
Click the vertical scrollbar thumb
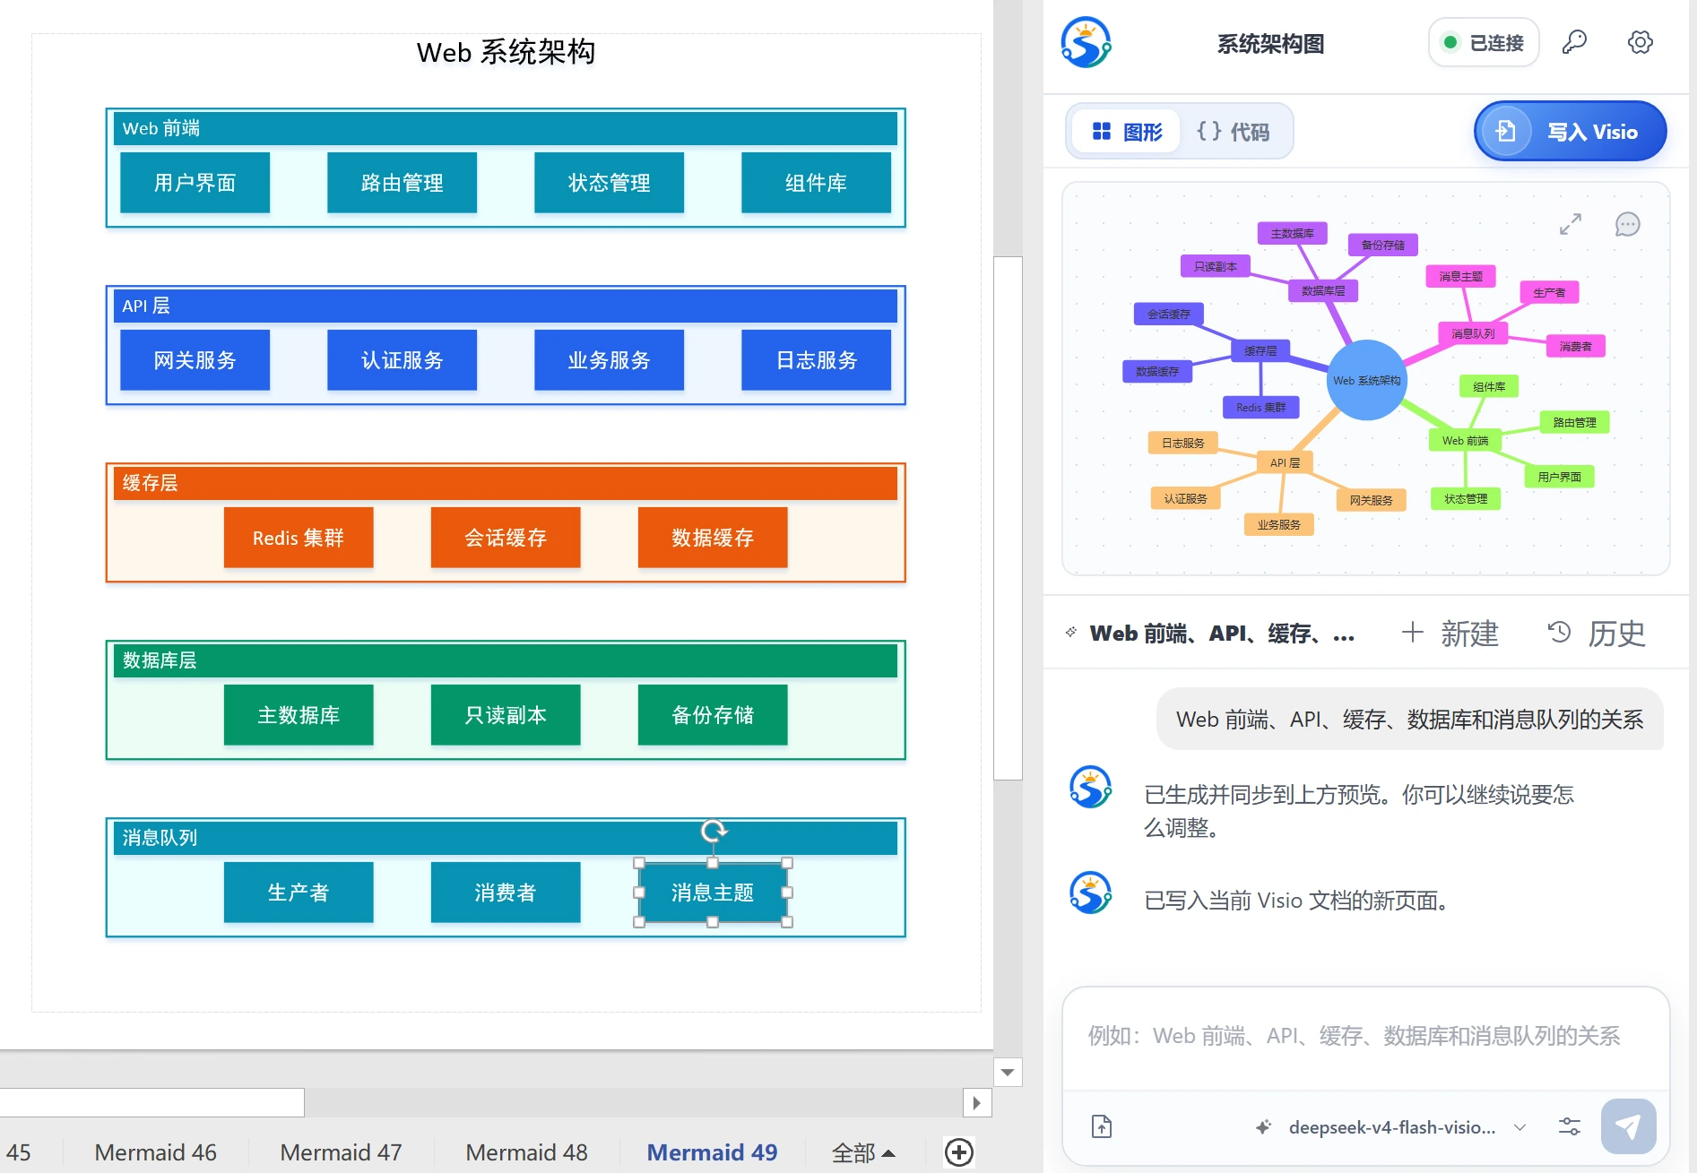(1008, 518)
